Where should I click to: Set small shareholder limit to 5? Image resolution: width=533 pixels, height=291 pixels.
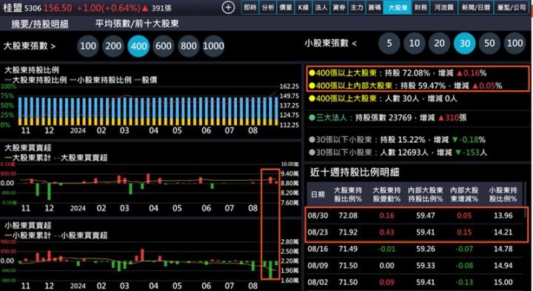(389, 43)
